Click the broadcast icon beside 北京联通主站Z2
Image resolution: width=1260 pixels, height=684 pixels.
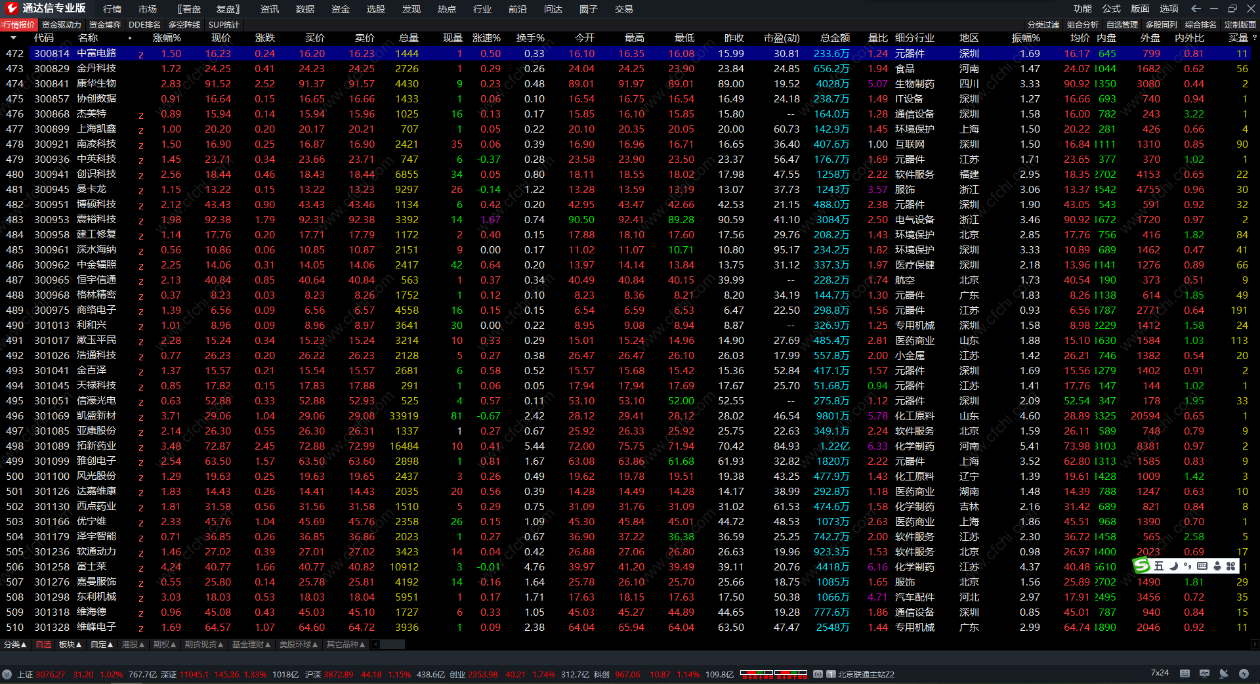tap(818, 674)
